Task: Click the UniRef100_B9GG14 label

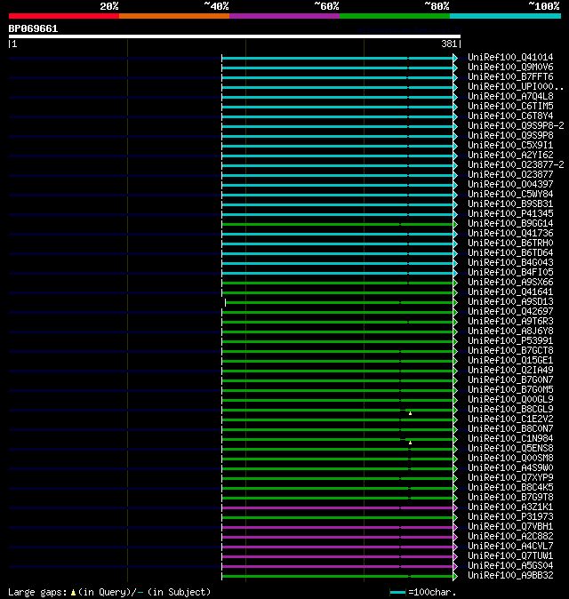Action: [x=510, y=223]
